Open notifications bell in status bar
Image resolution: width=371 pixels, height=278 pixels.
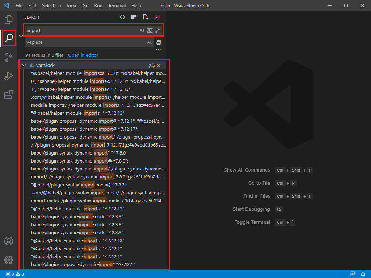[363, 274]
